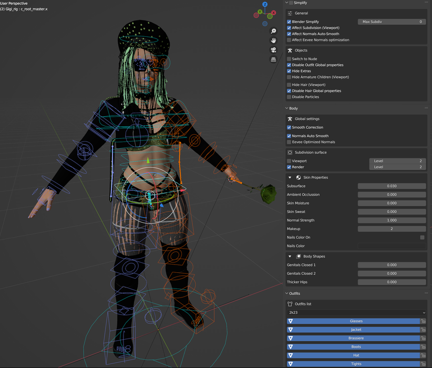Screen dimensions: 432x368
Task: Open the 2k23 outfits list dropdown
Action: [x=356, y=313]
